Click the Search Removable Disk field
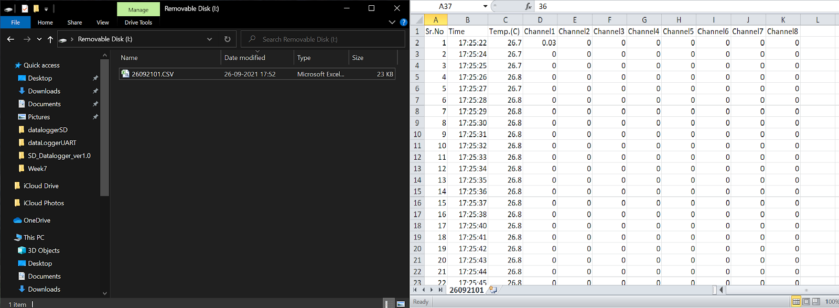The width and height of the screenshot is (839, 308). point(323,39)
